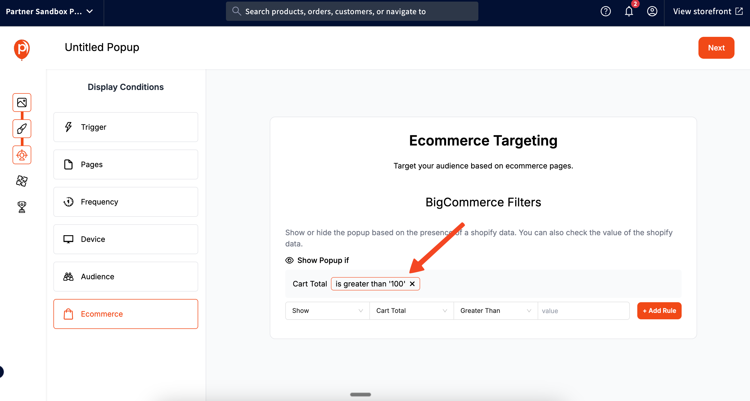This screenshot has height=401, width=750.
Task: Click the help question mark icon
Action: click(606, 11)
